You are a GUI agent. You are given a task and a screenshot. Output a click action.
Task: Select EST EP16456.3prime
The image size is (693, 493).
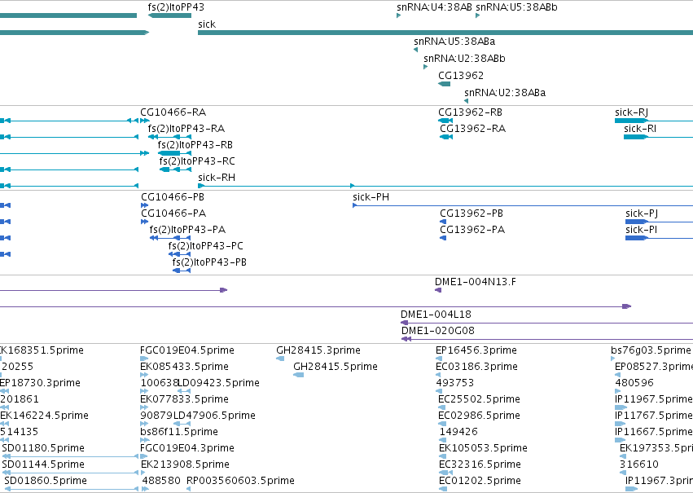pyautogui.click(x=476, y=350)
